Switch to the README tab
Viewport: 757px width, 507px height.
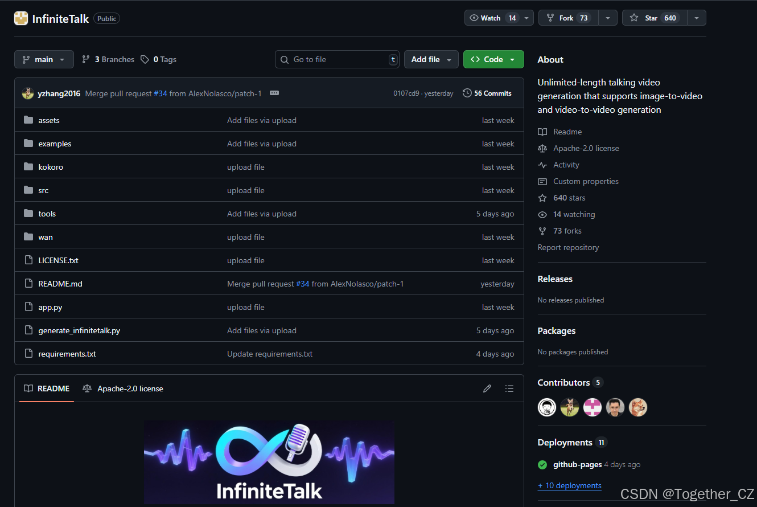pyautogui.click(x=47, y=389)
